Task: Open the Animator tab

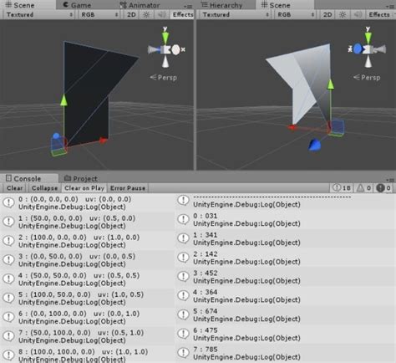Action: click(x=140, y=5)
